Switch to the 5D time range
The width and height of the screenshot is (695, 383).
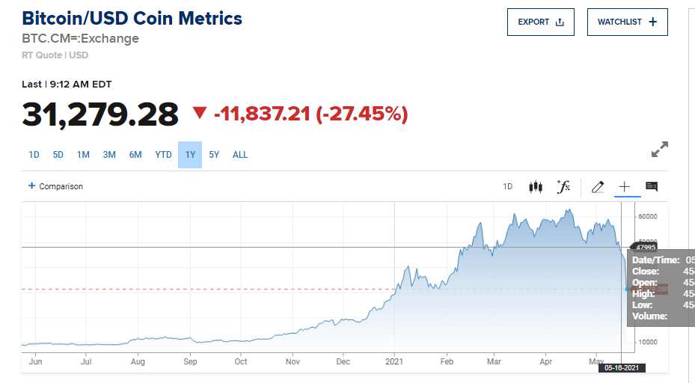tap(58, 155)
